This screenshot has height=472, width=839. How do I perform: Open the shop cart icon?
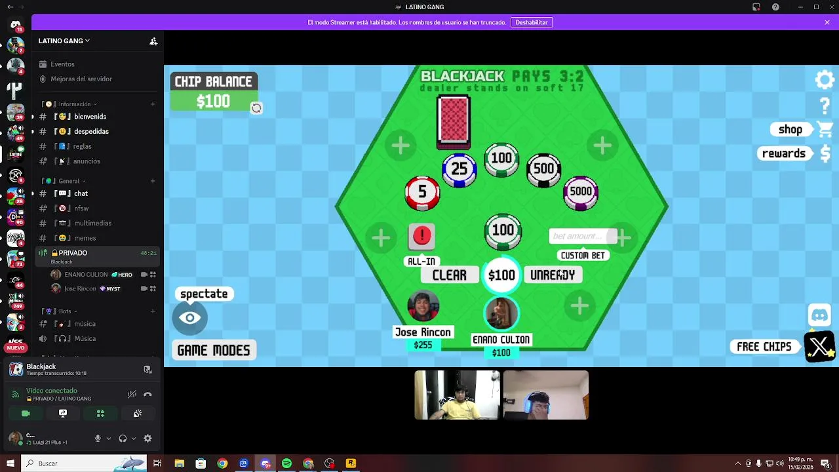coord(825,129)
